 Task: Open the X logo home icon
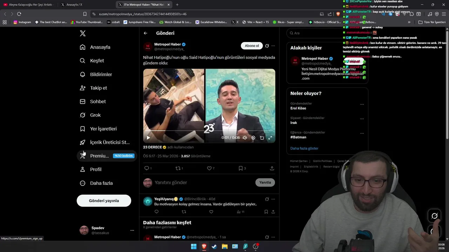point(83,33)
